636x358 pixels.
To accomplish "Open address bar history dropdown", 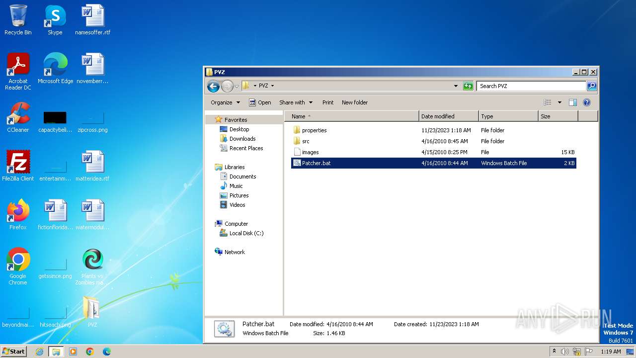I will (456, 86).
